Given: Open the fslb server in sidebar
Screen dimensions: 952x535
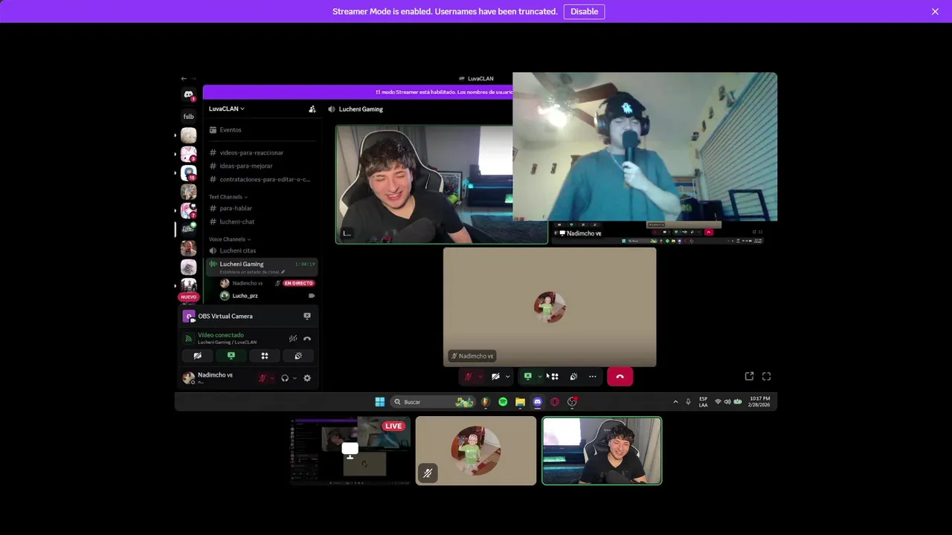Looking at the screenshot, I should click(189, 116).
